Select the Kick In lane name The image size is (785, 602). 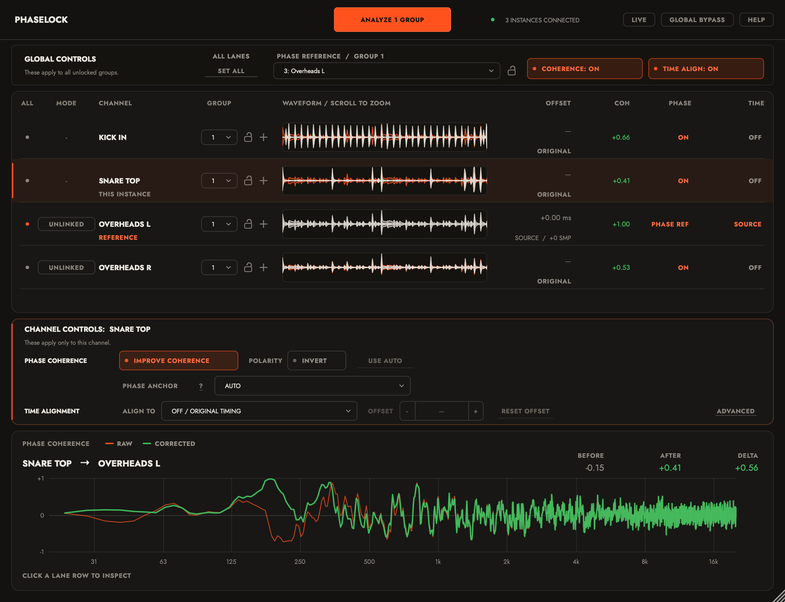pyautogui.click(x=112, y=137)
